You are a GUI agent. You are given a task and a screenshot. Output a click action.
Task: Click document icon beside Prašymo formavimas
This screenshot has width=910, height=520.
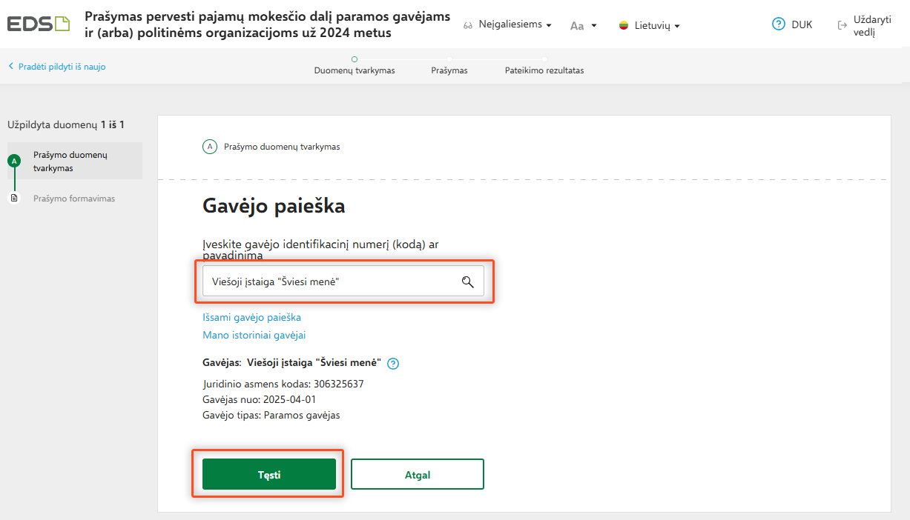pos(14,199)
